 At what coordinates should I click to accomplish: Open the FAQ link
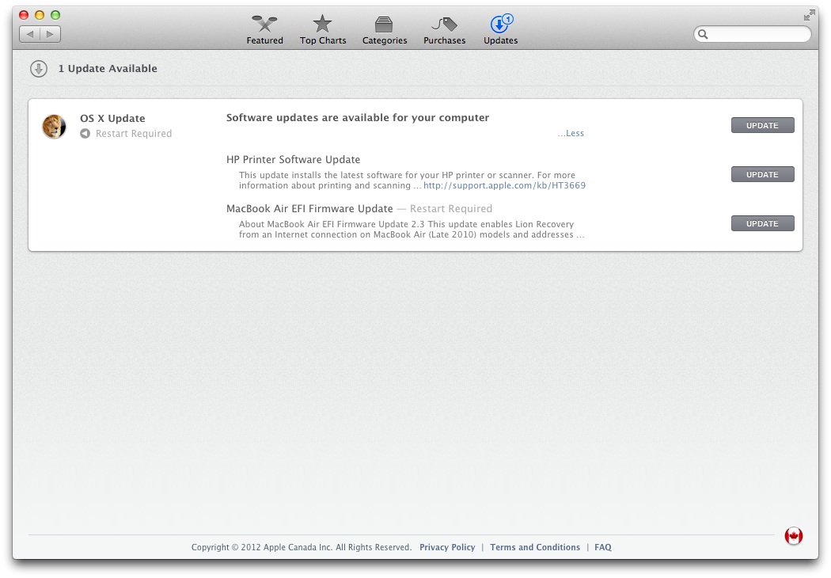pos(602,547)
